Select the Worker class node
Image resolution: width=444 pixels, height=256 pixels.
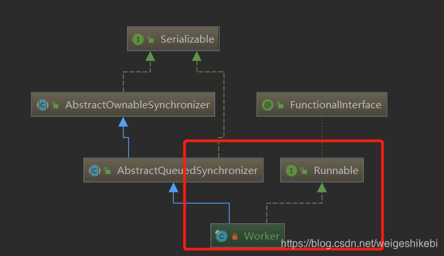click(247, 236)
